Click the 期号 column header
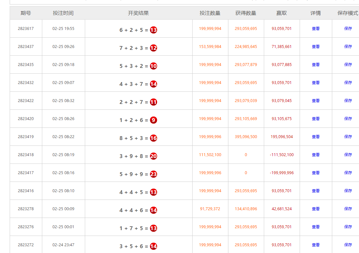 tap(26, 13)
